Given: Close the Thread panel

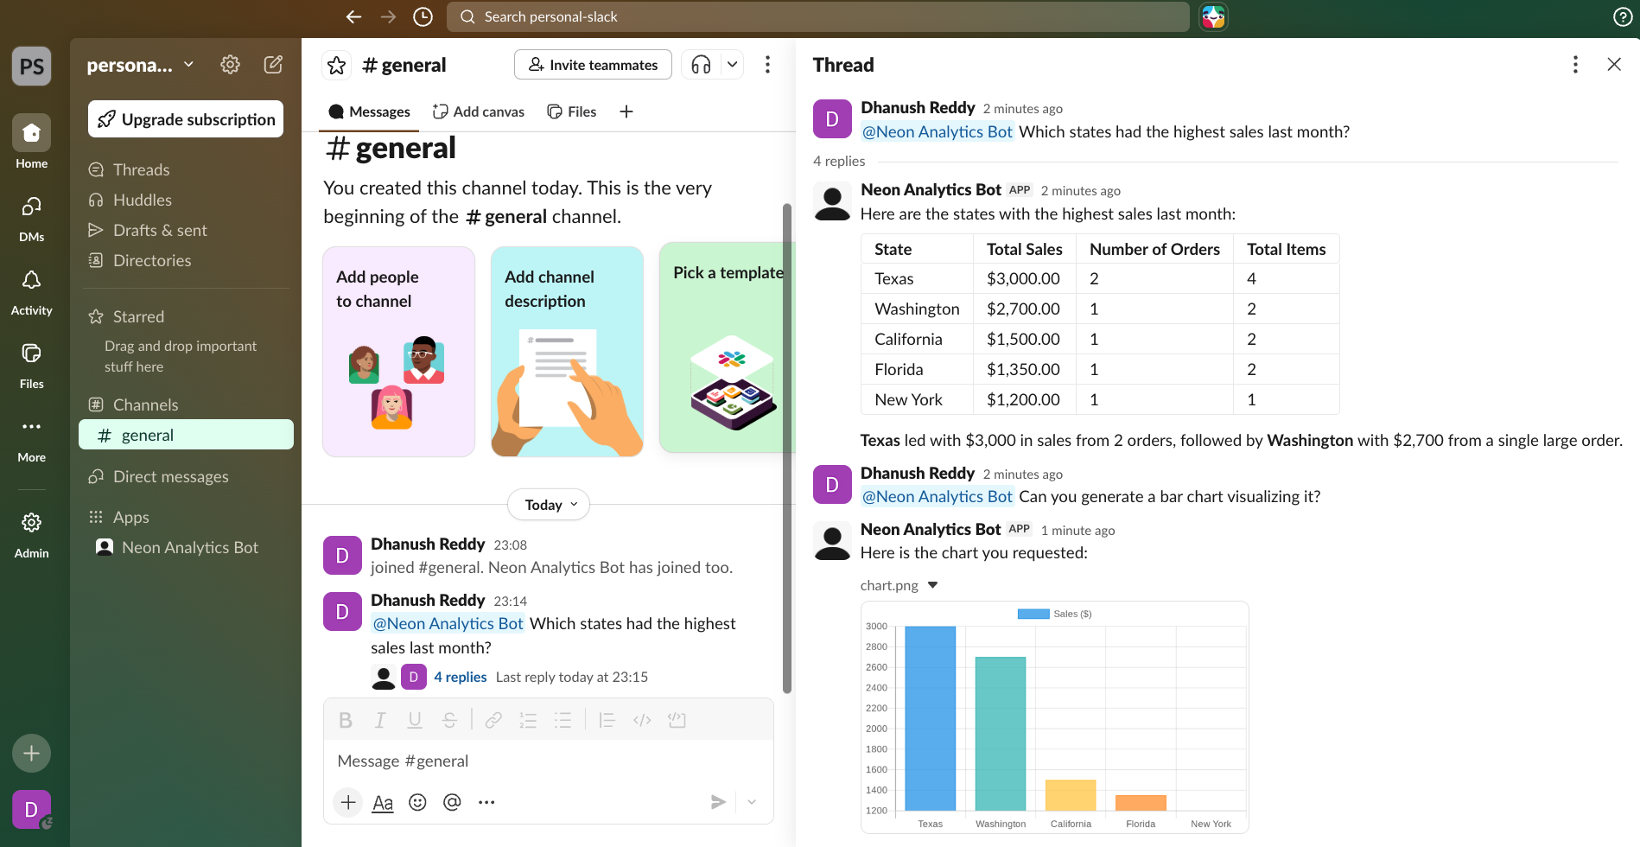Looking at the screenshot, I should [1613, 65].
